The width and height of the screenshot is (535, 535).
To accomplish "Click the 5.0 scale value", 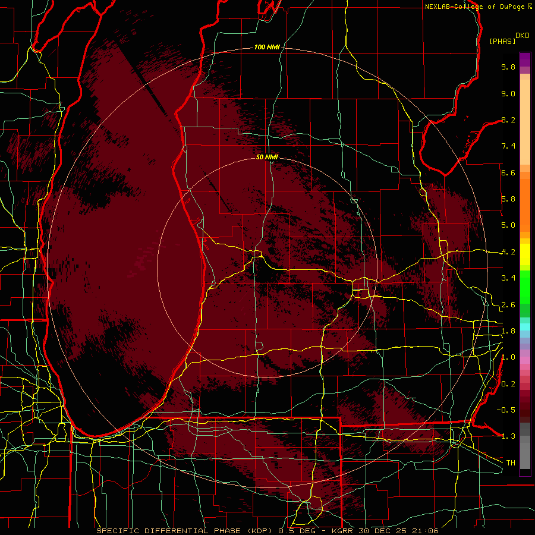I will pos(508,225).
